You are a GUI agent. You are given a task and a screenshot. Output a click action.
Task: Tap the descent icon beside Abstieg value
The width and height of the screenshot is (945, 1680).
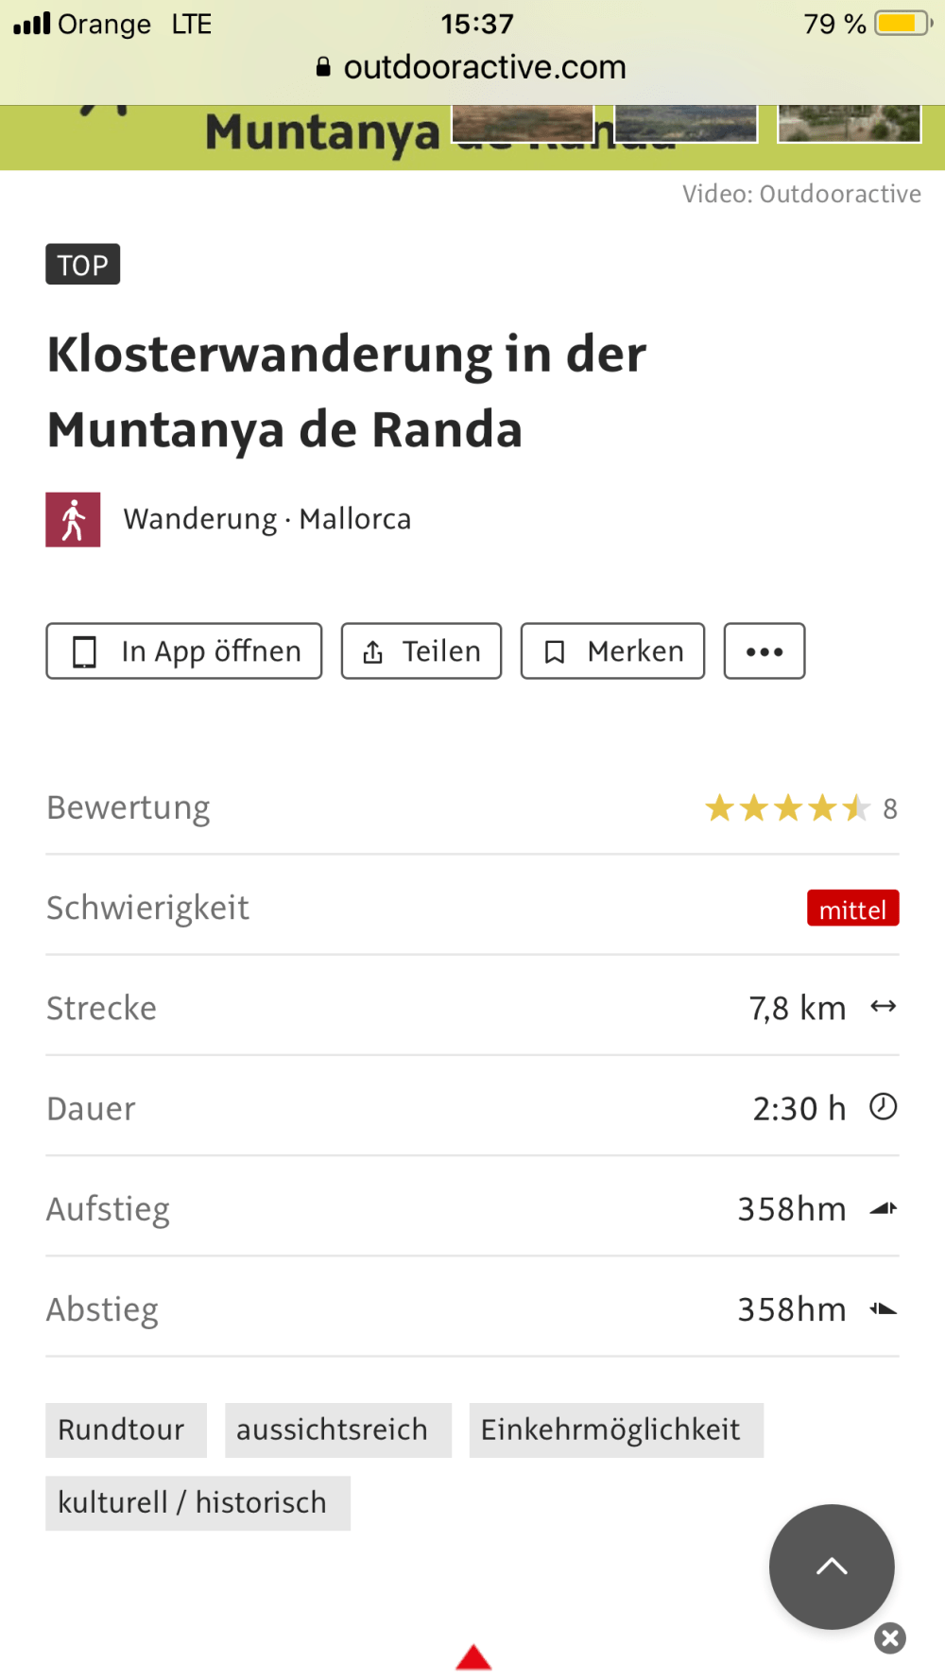point(884,1309)
